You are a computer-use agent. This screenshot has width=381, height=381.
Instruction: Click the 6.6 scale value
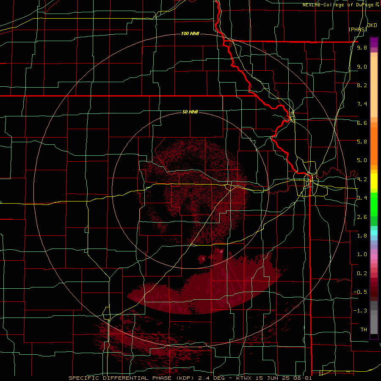click(x=362, y=123)
